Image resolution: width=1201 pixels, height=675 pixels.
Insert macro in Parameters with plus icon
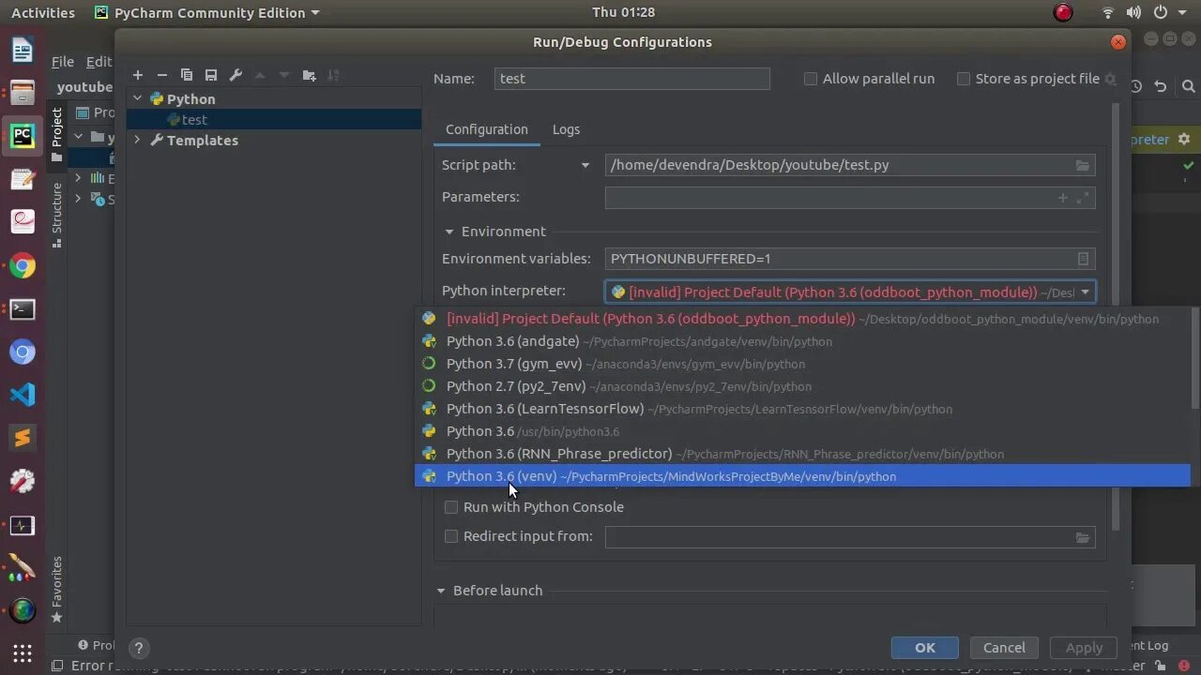[1062, 197]
